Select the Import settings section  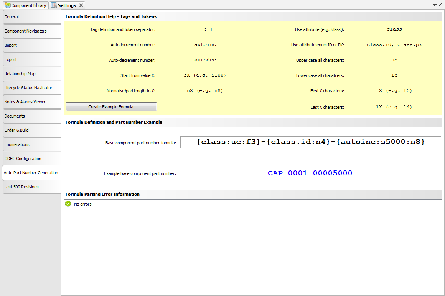point(31,45)
